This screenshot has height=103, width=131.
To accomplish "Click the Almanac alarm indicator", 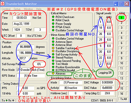I will [x=53, y=73].
